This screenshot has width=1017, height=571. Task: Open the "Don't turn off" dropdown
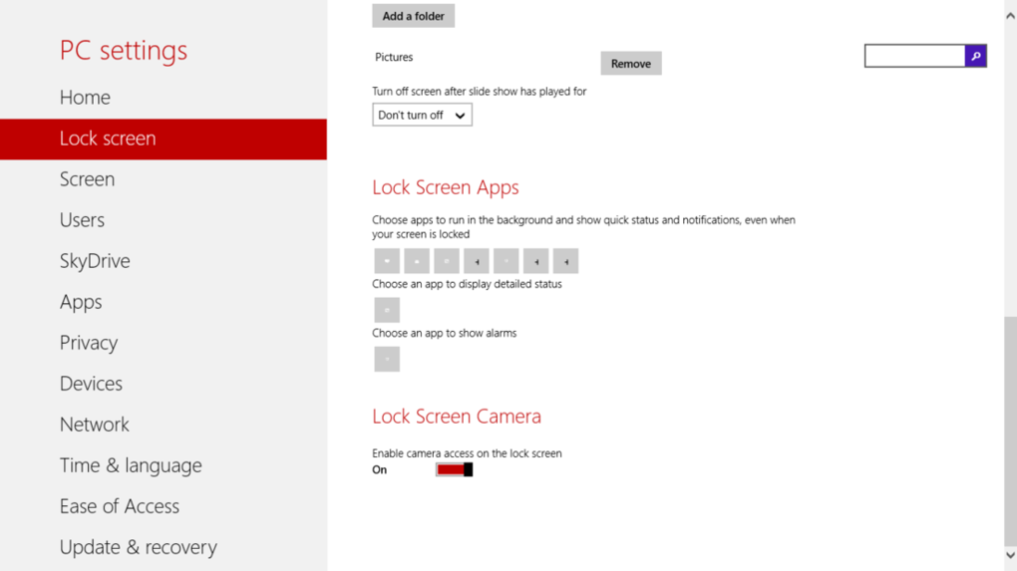(422, 116)
